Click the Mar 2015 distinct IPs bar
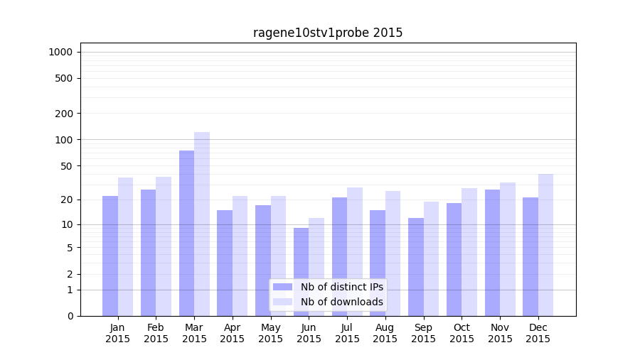This screenshot has width=640, height=355. tap(186, 233)
